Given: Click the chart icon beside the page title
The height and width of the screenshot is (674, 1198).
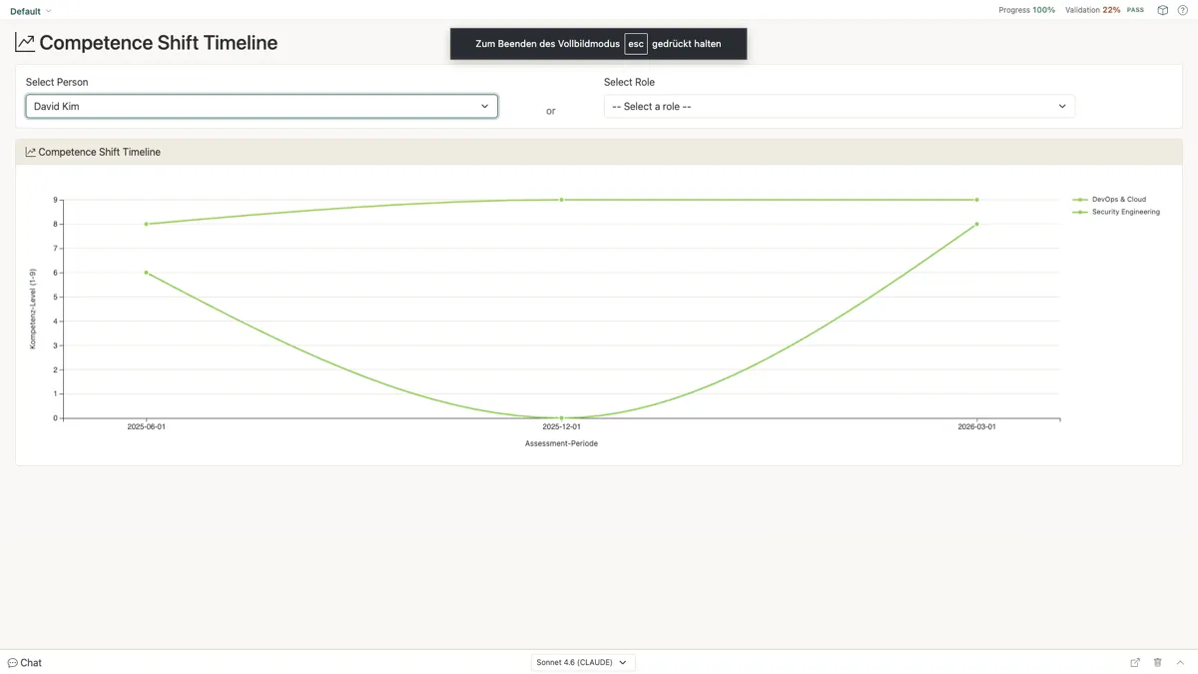Looking at the screenshot, I should click(25, 43).
